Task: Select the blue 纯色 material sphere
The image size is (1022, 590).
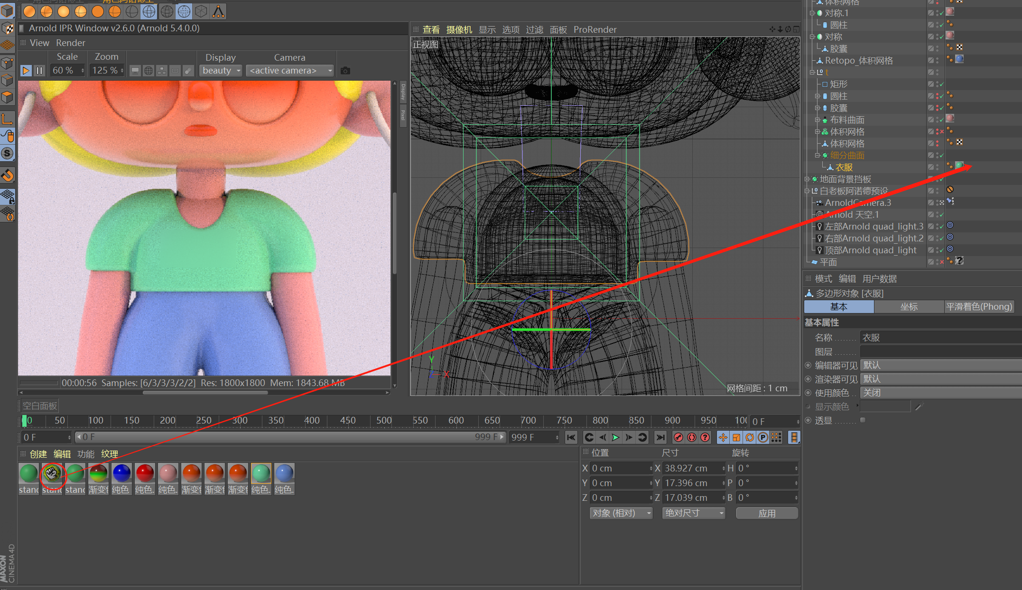Action: click(x=121, y=473)
